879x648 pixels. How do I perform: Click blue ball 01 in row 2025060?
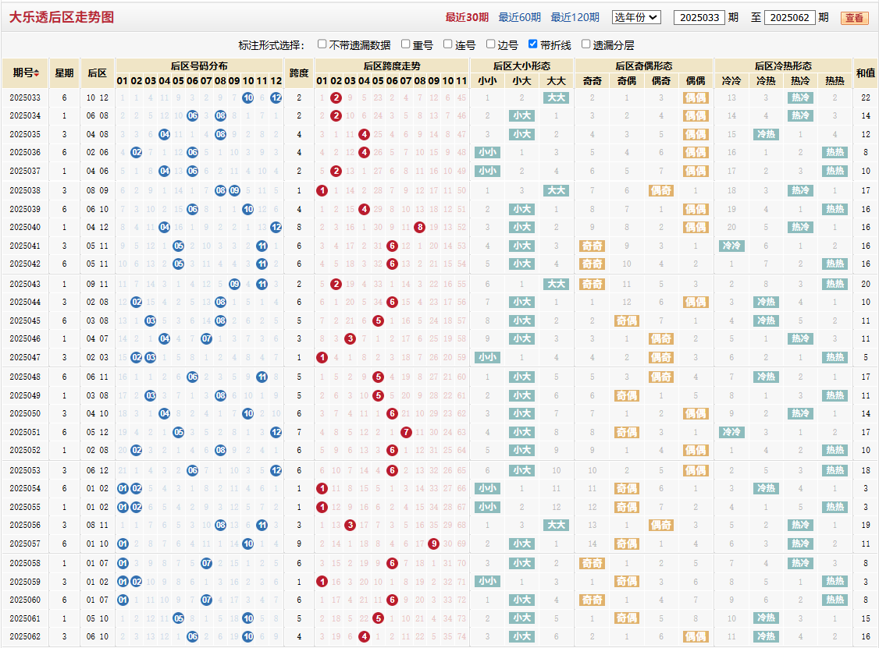[123, 600]
